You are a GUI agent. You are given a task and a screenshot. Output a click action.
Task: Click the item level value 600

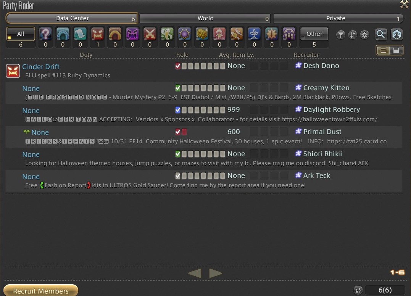click(234, 132)
